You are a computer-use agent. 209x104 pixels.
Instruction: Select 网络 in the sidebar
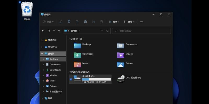point(50,98)
